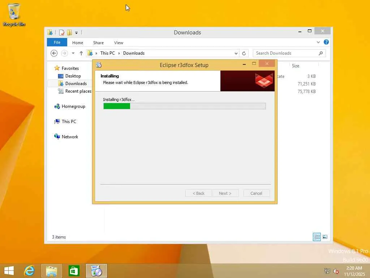Click the 71,251 KB file size cell
Screen dimensions: 370x278
point(306,84)
